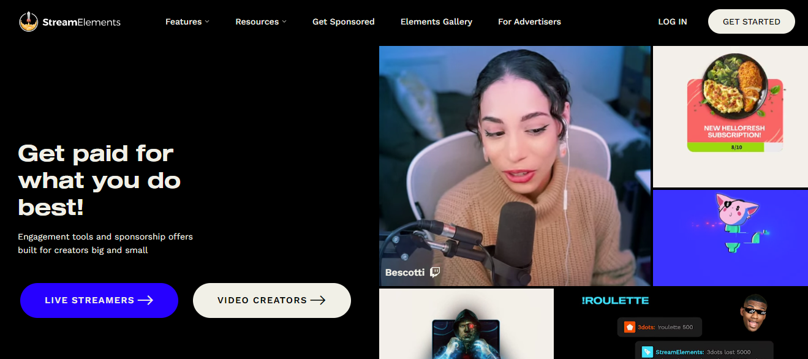Click the Bescotti stream video thumbnail
Viewport: 808px width, 359px height.
point(515,165)
